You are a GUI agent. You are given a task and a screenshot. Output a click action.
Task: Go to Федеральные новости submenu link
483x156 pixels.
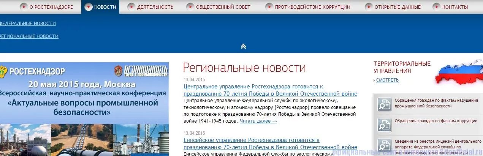coord(27,24)
